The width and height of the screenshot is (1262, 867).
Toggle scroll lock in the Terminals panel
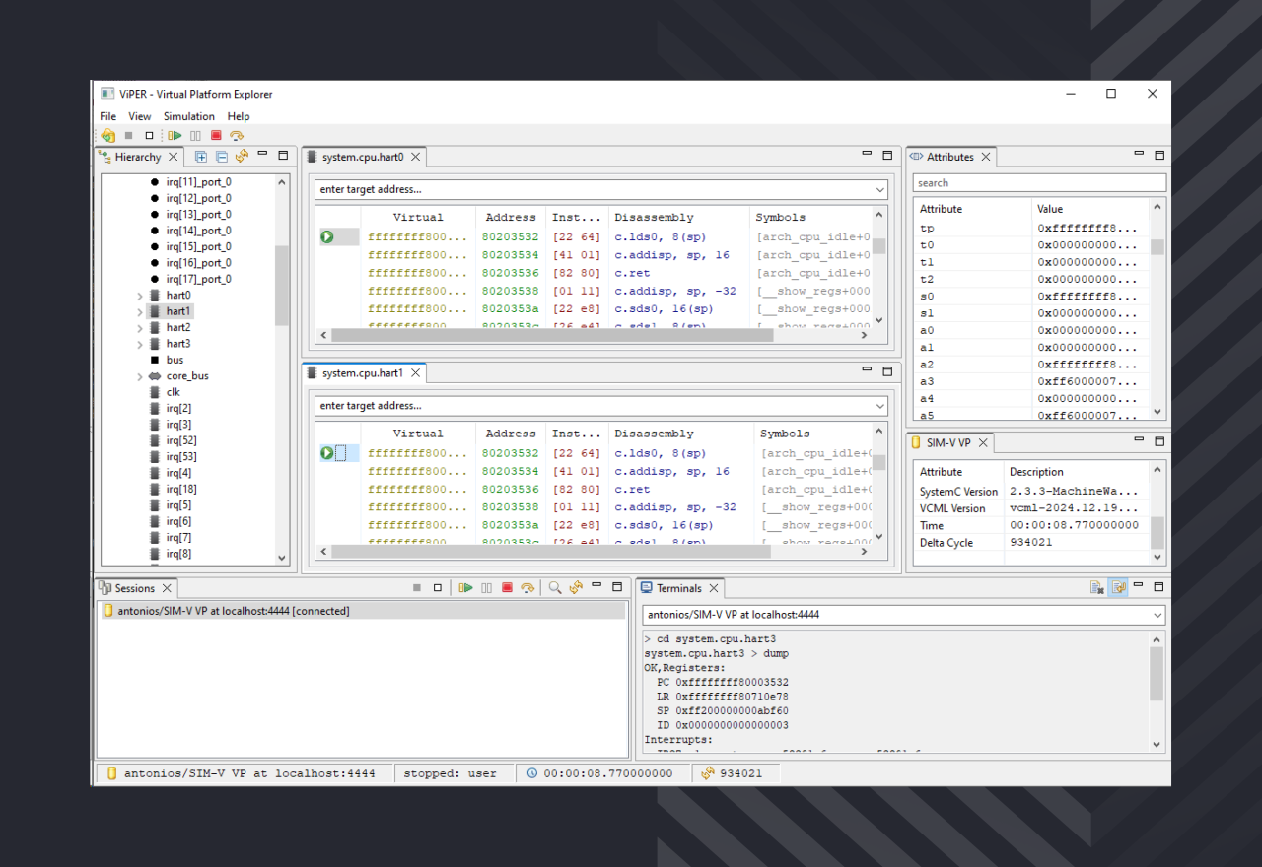[x=1118, y=587]
